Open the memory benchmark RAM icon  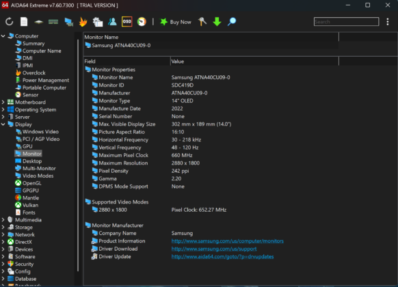tap(53, 22)
